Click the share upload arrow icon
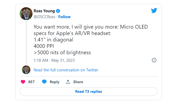Image resolution: width=180 pixels, height=104 pixels. click(x=68, y=82)
